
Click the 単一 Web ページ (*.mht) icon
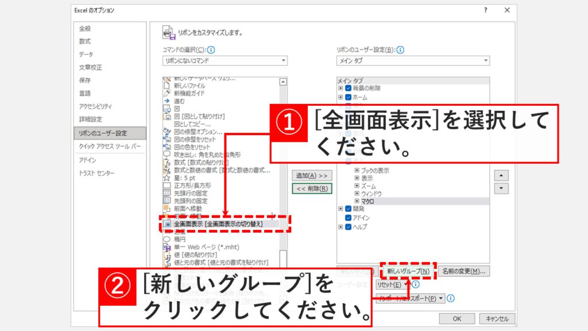pos(167,246)
